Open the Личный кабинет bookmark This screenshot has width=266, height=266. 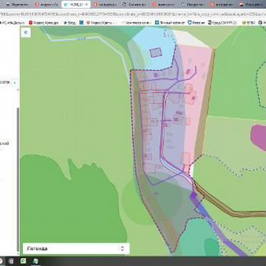pyautogui.click(x=170, y=23)
